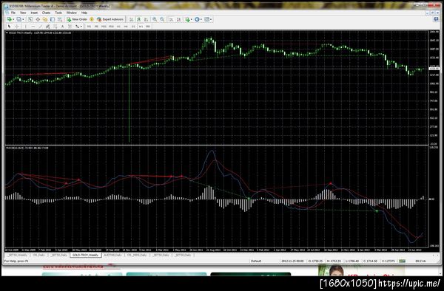
Task: Expand the Periods dropdown arrow
Action: coord(201,19)
